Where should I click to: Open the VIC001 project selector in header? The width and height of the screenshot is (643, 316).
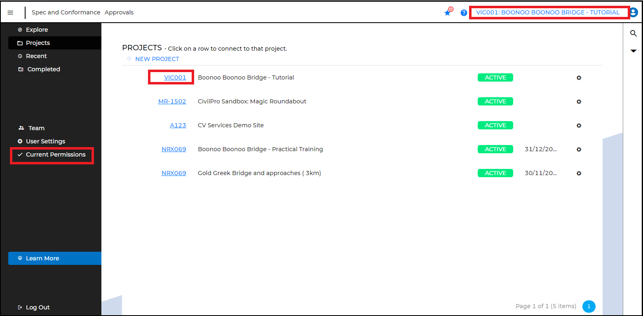coord(548,12)
